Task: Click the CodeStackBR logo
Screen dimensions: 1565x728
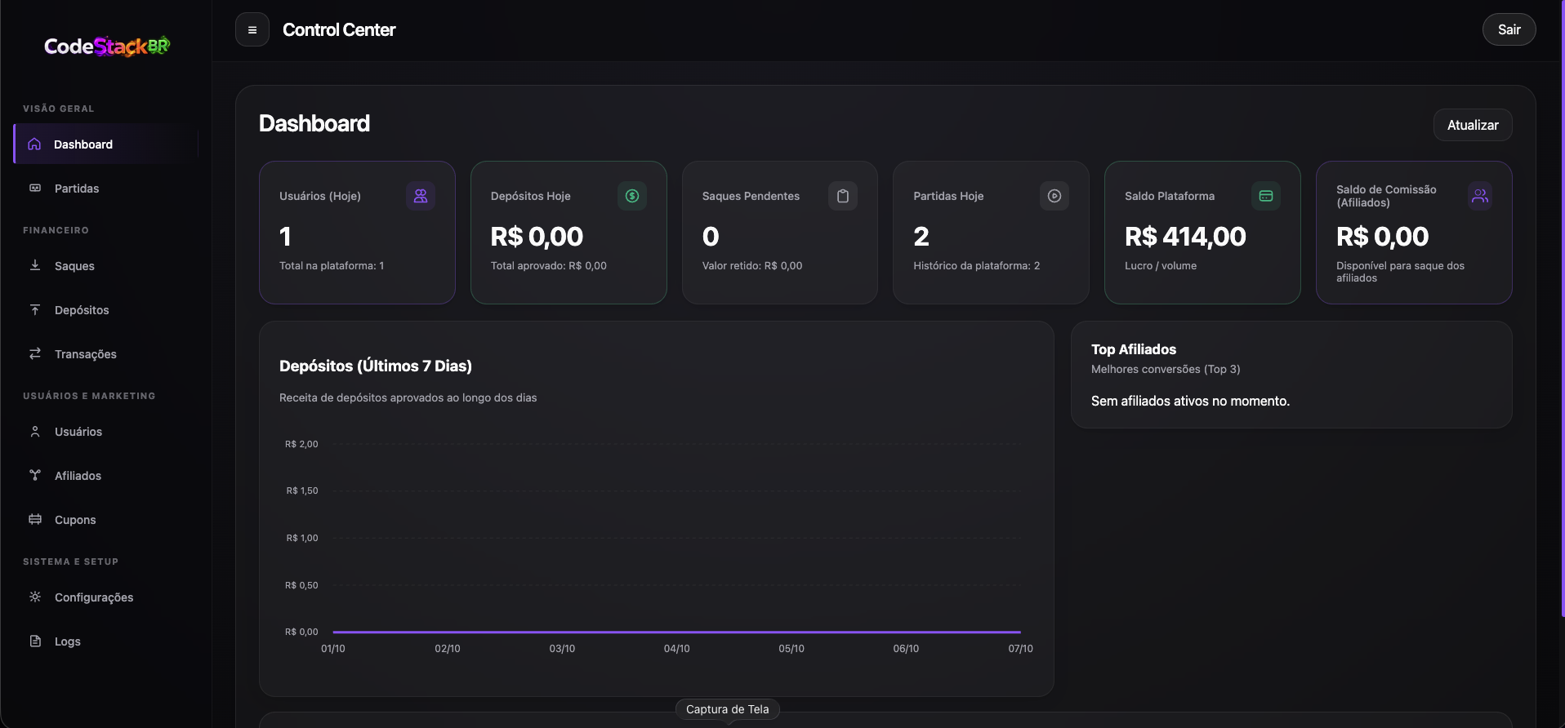Action: [x=107, y=46]
